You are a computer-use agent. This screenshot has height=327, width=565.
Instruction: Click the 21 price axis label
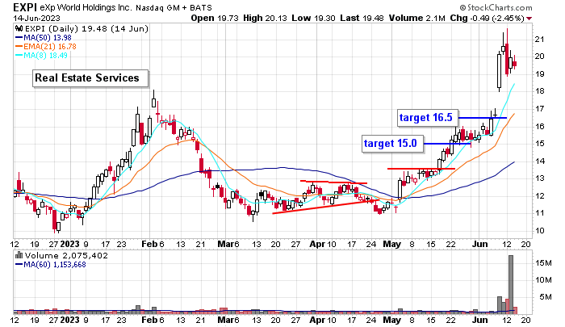pos(539,40)
